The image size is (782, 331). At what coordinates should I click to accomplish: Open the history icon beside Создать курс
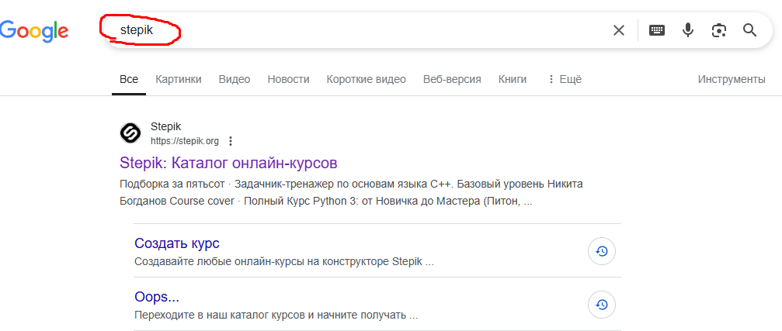[x=602, y=251]
